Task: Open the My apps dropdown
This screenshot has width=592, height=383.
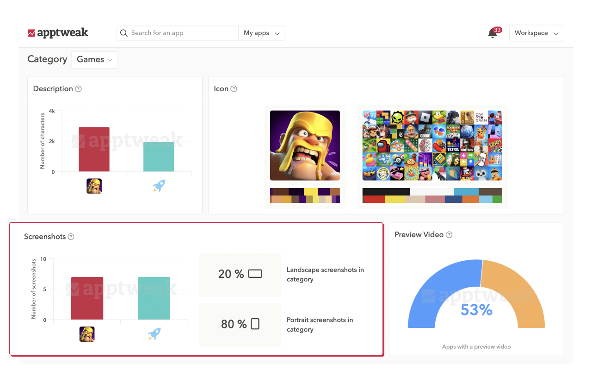Action: click(262, 33)
